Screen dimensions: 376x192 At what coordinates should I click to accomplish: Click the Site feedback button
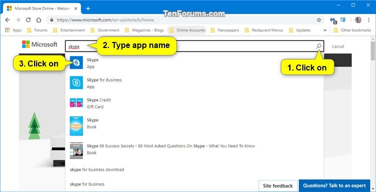point(278,186)
